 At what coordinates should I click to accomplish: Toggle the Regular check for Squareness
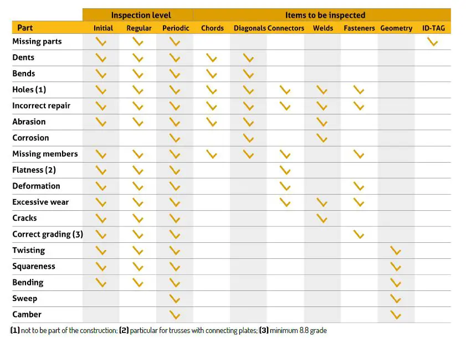point(138,267)
